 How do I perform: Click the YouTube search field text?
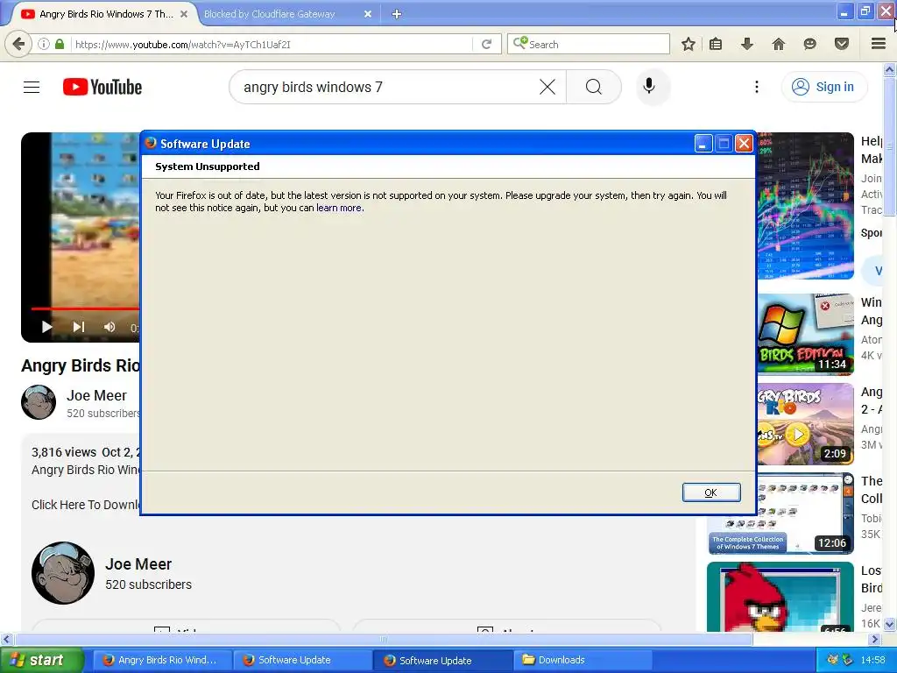pos(313,87)
